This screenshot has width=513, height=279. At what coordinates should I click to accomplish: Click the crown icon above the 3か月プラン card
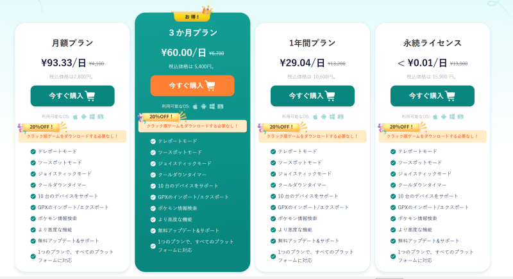click(x=206, y=10)
